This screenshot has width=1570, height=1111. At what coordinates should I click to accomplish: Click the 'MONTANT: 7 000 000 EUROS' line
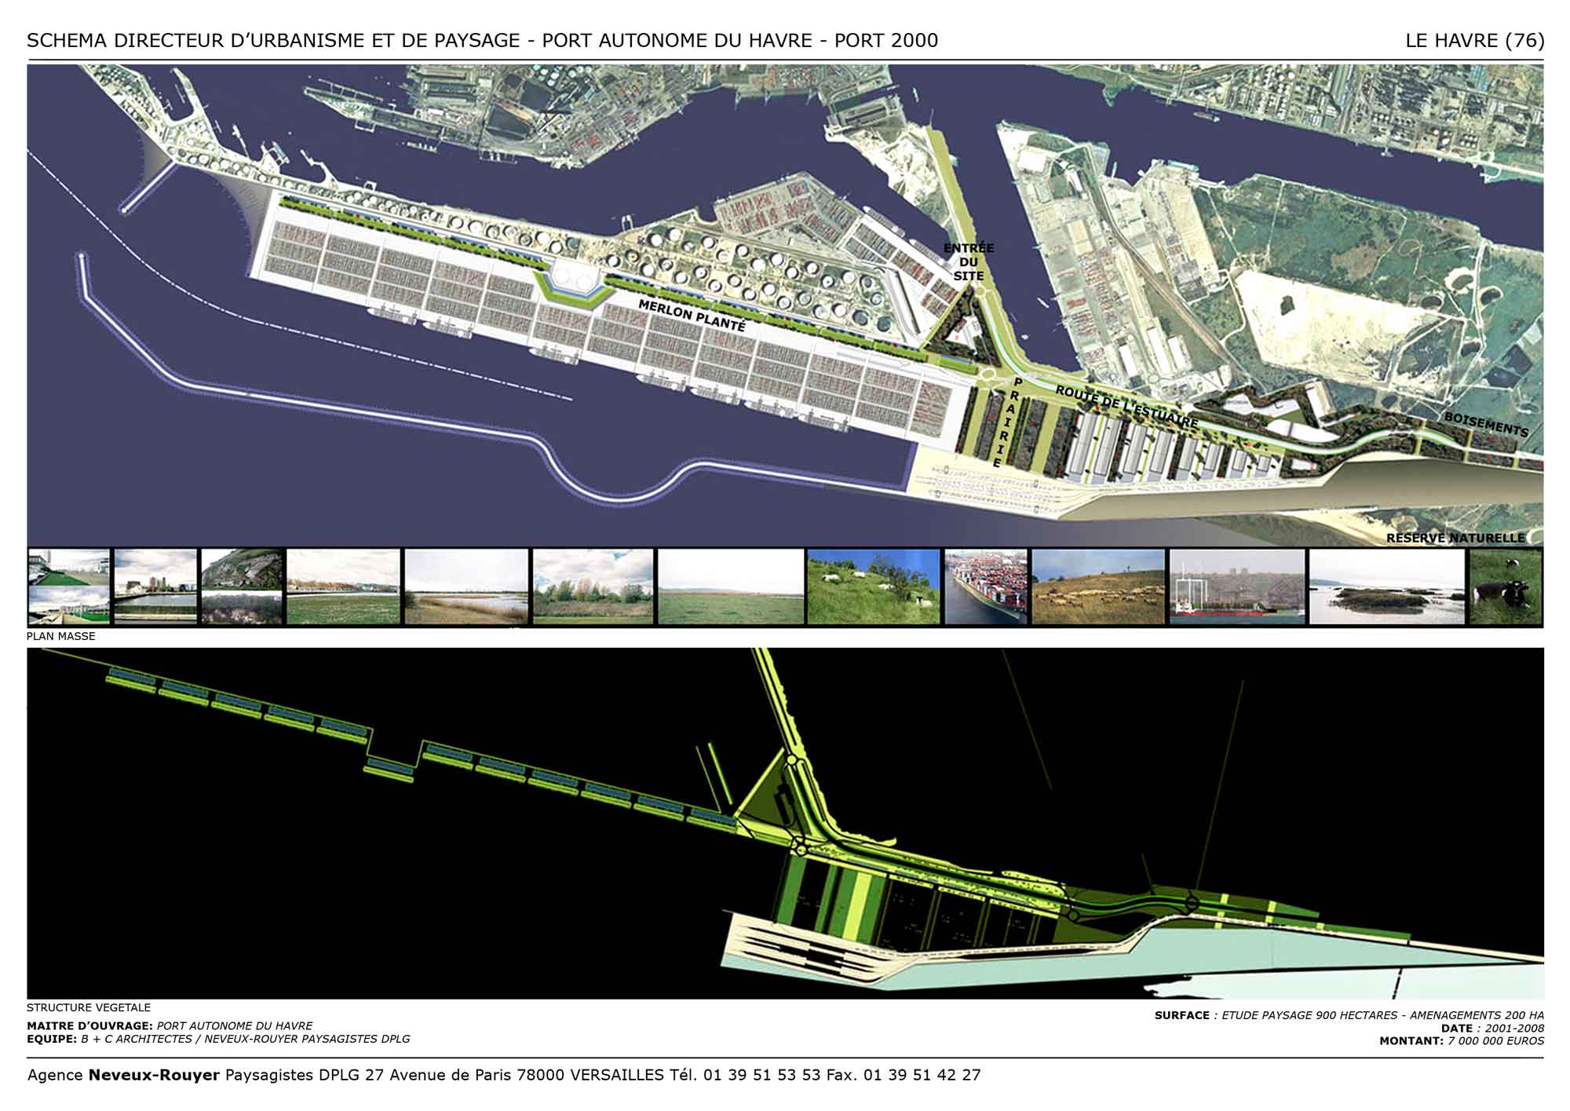coord(1462,1041)
